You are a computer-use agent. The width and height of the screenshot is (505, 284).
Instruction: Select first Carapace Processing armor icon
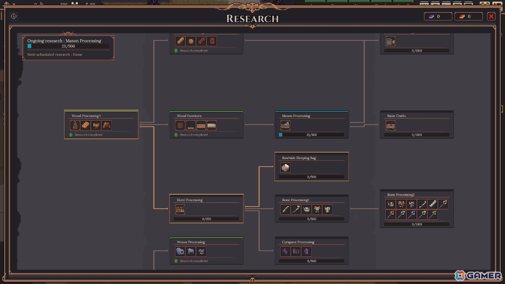point(285,252)
